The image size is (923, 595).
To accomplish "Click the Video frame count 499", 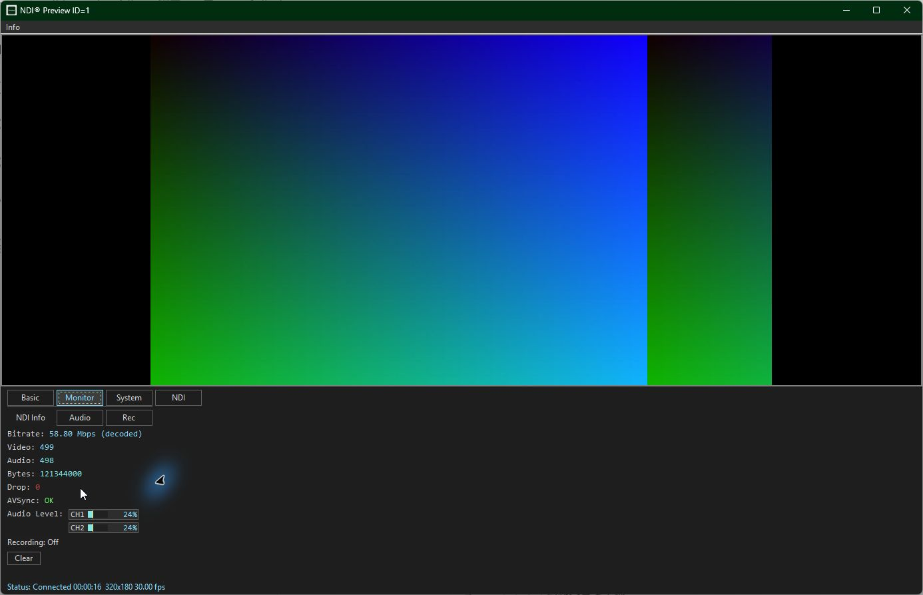I will [47, 447].
